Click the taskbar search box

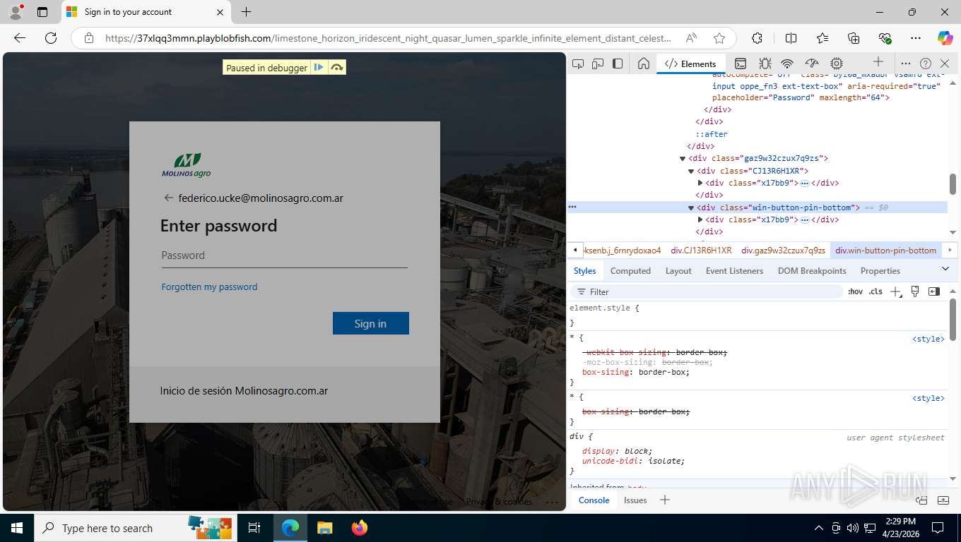(136, 528)
